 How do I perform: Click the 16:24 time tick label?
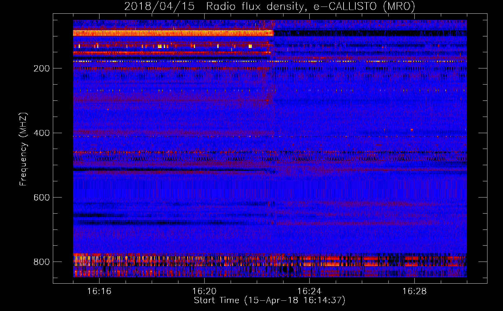pyautogui.click(x=309, y=291)
